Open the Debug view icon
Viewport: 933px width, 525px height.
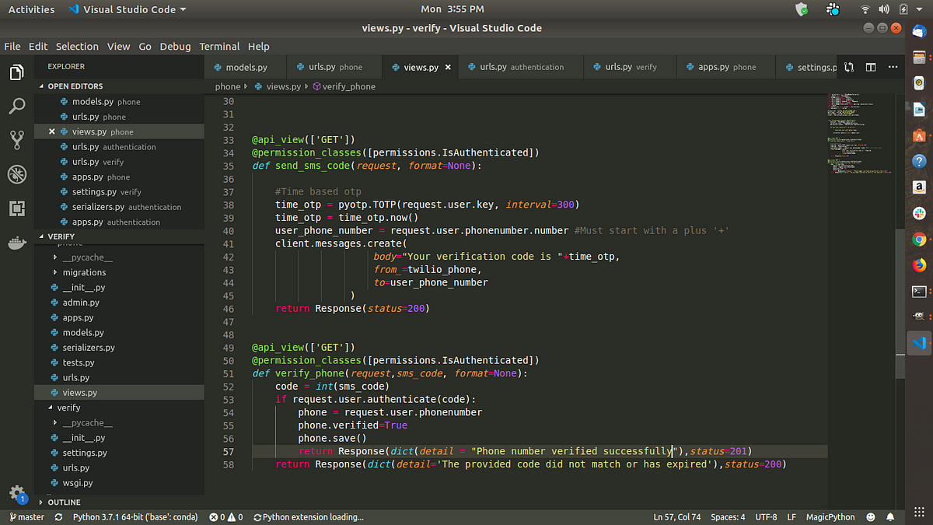point(17,174)
